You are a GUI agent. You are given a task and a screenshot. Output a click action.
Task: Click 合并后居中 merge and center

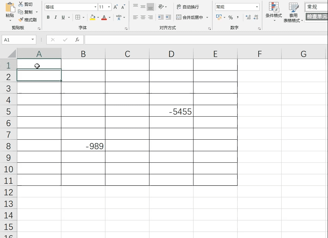click(x=189, y=17)
